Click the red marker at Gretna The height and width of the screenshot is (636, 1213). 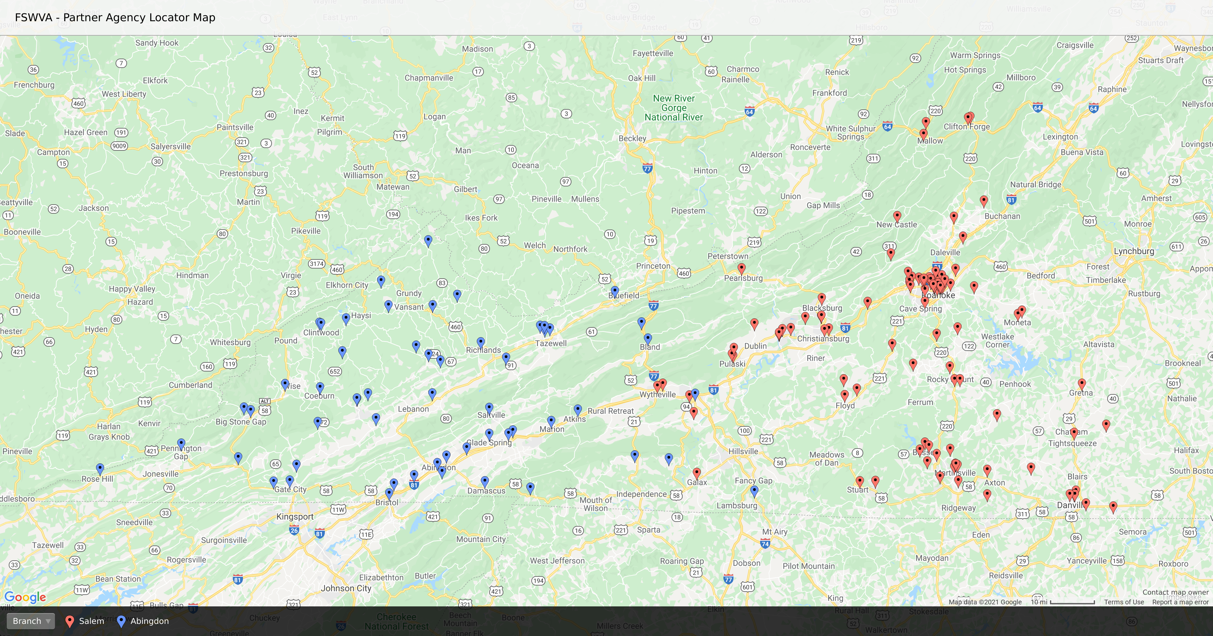[x=1082, y=384]
